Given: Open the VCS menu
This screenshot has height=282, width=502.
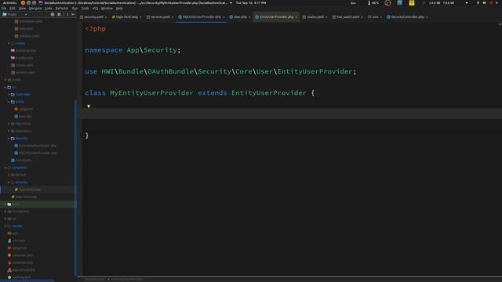Looking at the screenshot, I should pyautogui.click(x=96, y=9).
